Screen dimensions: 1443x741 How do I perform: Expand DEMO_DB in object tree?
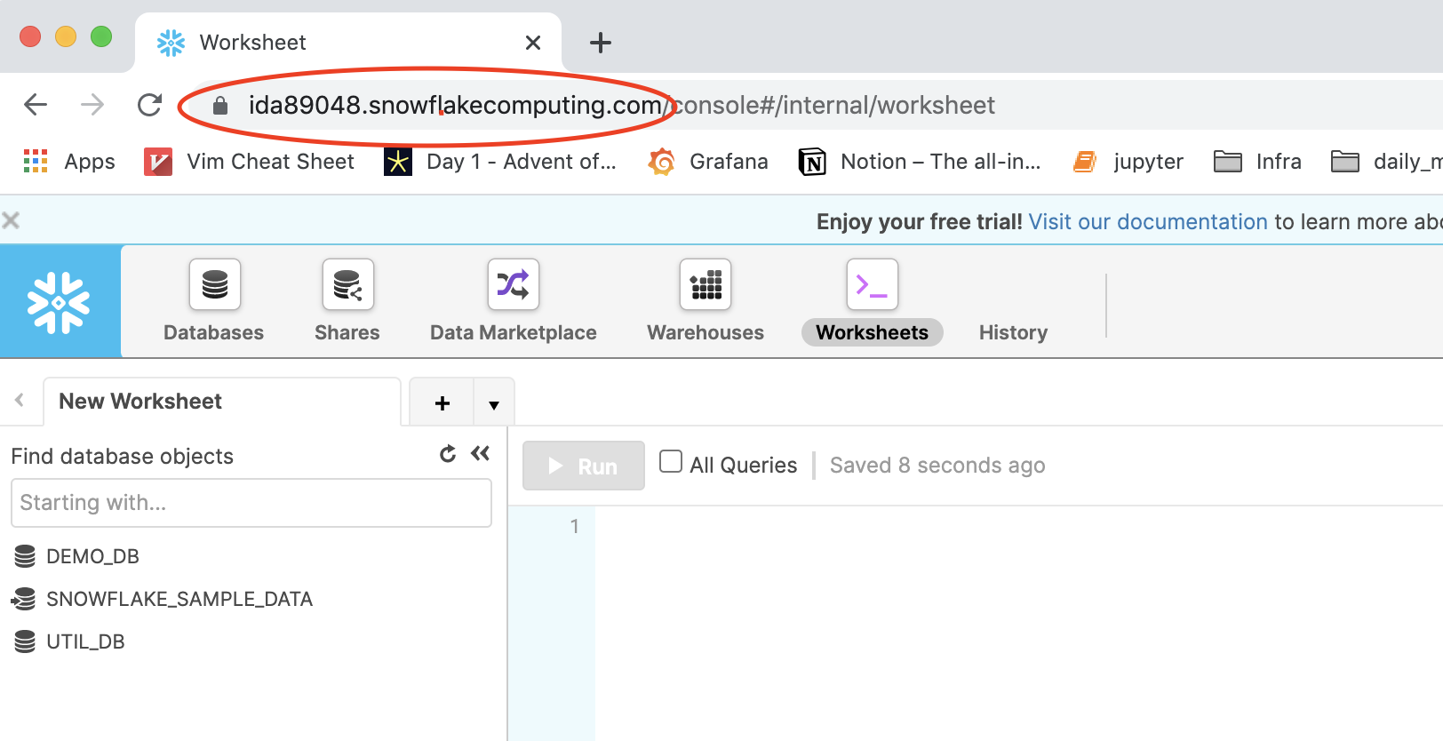[92, 556]
